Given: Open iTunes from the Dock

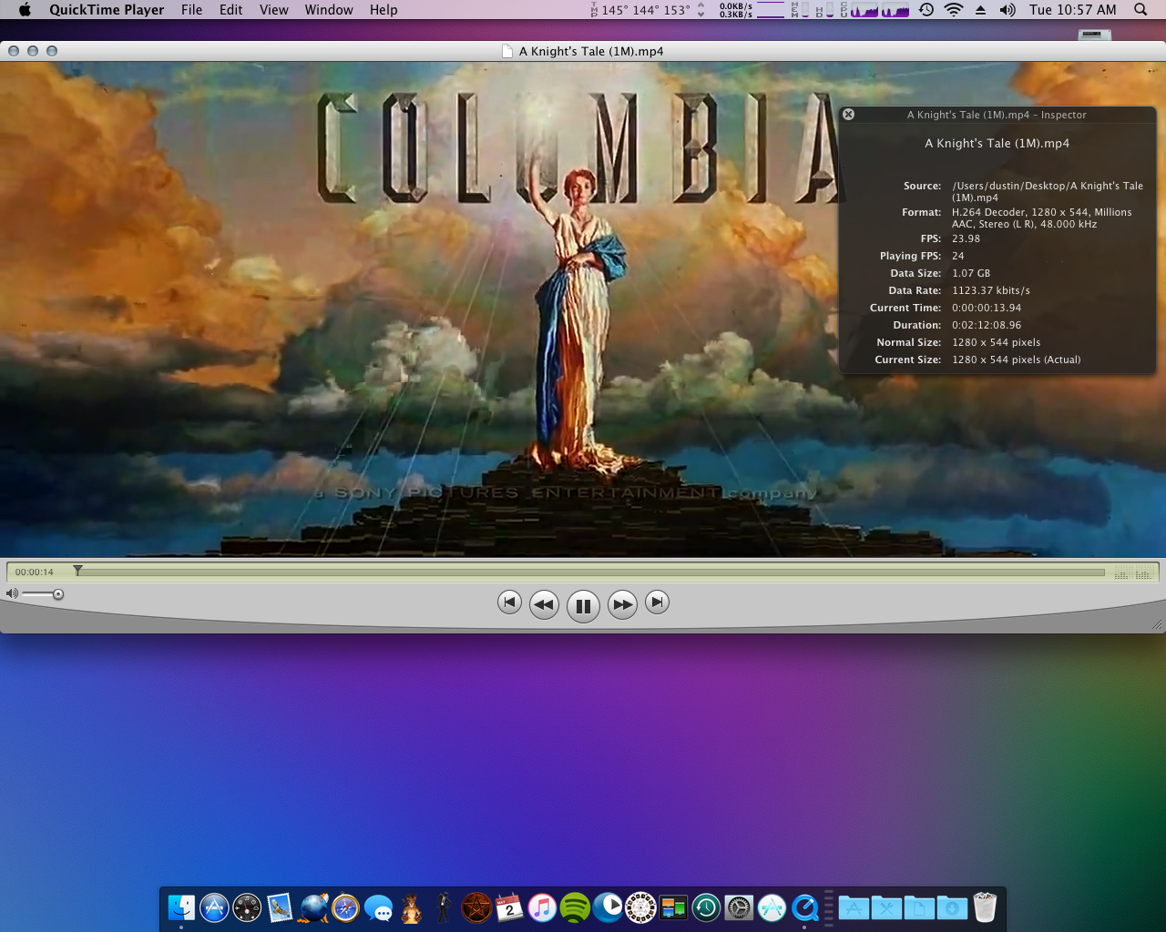Looking at the screenshot, I should coord(542,907).
